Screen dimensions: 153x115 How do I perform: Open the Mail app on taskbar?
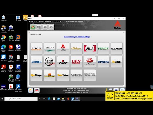tap(59, 99)
